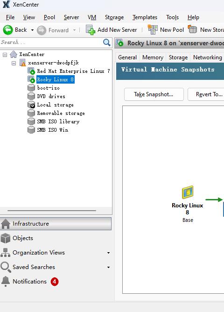This screenshot has width=224, height=312.
Task: Open the VM menu
Action: click(92, 17)
